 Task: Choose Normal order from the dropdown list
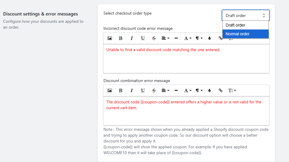[x=245, y=34]
